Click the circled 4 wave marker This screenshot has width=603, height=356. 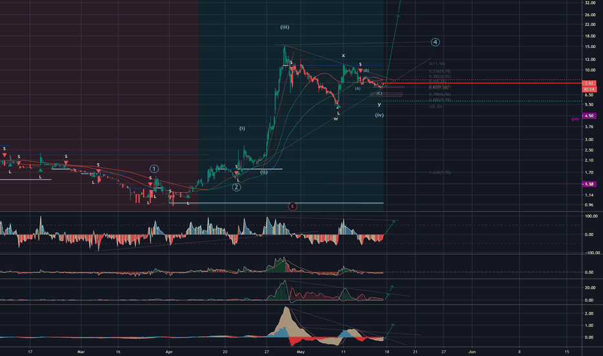tap(435, 42)
